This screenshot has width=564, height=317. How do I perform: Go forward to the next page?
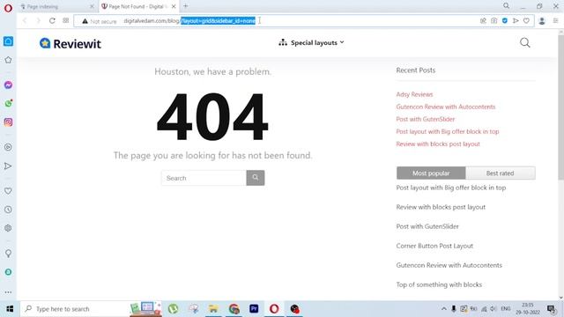click(x=38, y=21)
